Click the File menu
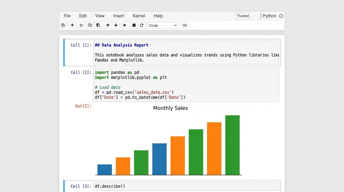The width and height of the screenshot is (344, 192). [67, 16]
